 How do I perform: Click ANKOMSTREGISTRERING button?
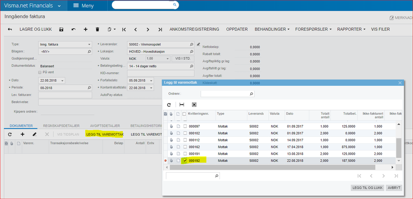pos(194,29)
